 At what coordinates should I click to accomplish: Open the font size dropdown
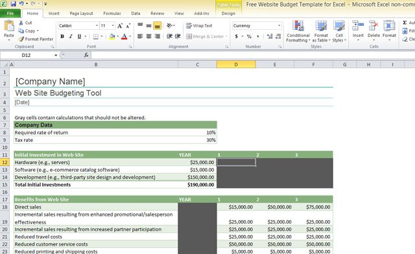pyautogui.click(x=113, y=26)
